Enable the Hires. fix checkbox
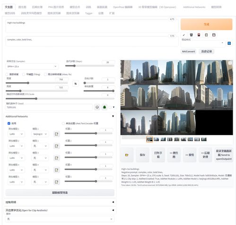236x225 pixels. (x=45, y=74)
